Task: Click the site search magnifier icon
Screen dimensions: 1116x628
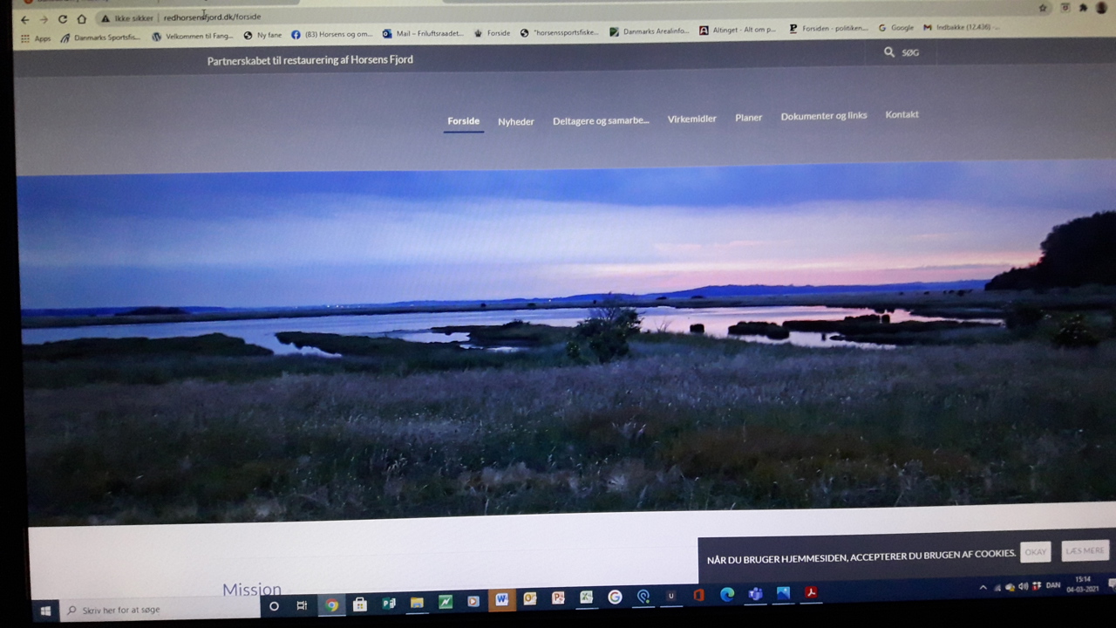Action: click(x=889, y=52)
